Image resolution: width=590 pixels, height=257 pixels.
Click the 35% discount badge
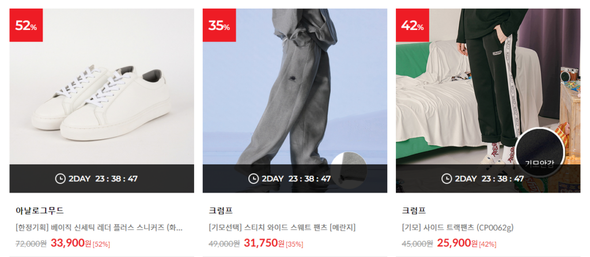coord(220,25)
